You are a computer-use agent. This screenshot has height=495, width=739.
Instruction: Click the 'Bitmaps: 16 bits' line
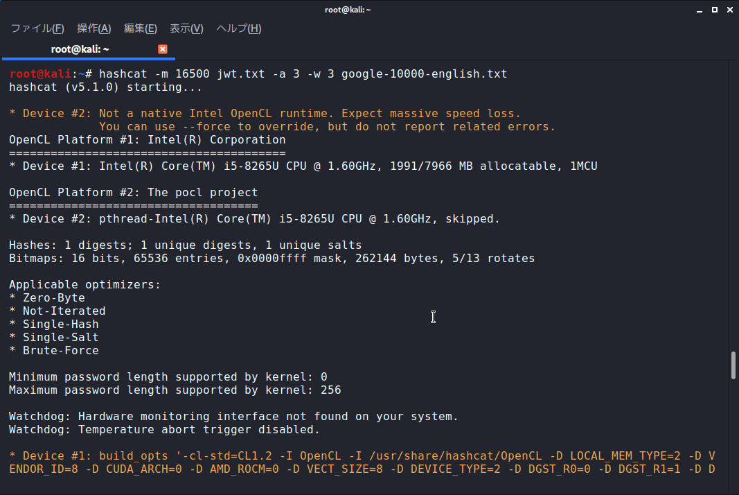[x=272, y=259]
